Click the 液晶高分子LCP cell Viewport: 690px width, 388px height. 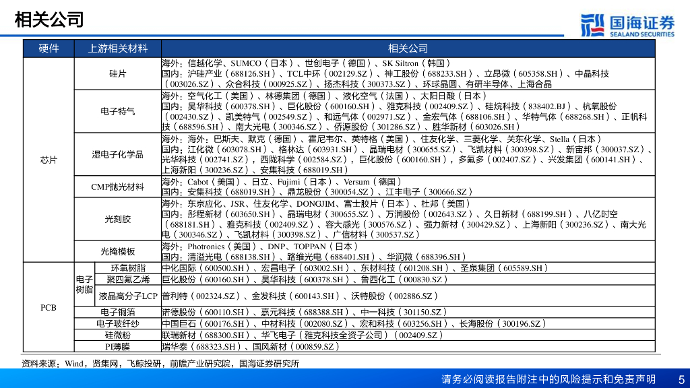[128, 296]
